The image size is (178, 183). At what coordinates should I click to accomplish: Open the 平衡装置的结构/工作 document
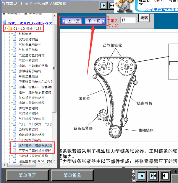point(35,82)
